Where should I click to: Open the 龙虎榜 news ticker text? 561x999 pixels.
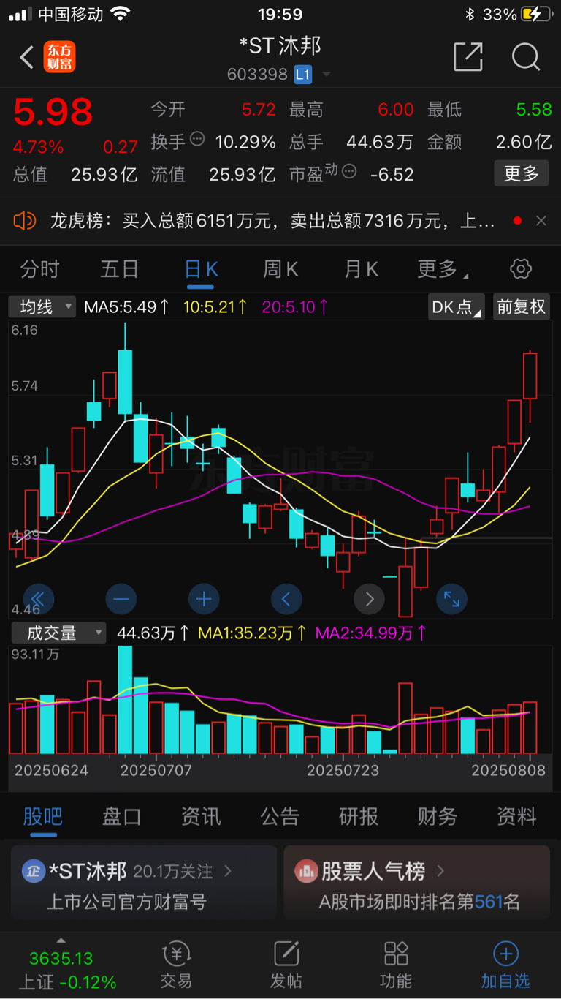point(272,220)
